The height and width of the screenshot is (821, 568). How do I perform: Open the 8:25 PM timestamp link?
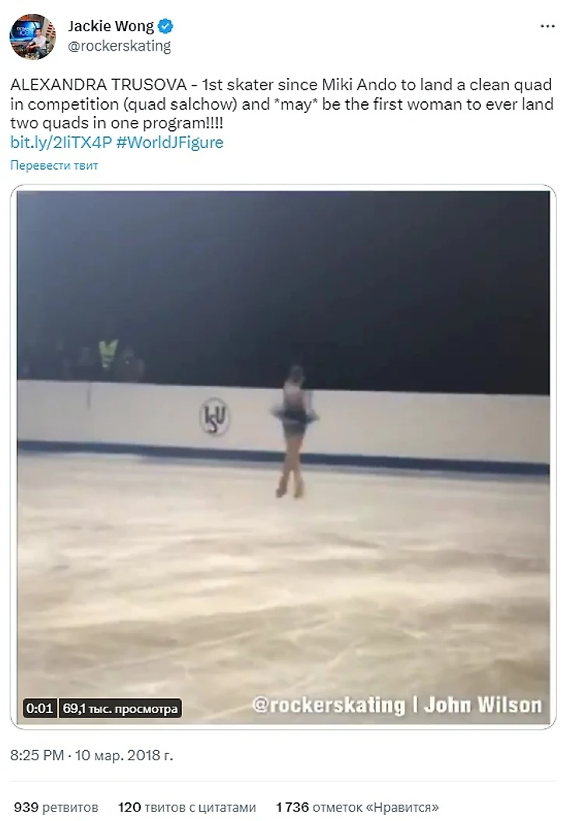click(x=37, y=755)
